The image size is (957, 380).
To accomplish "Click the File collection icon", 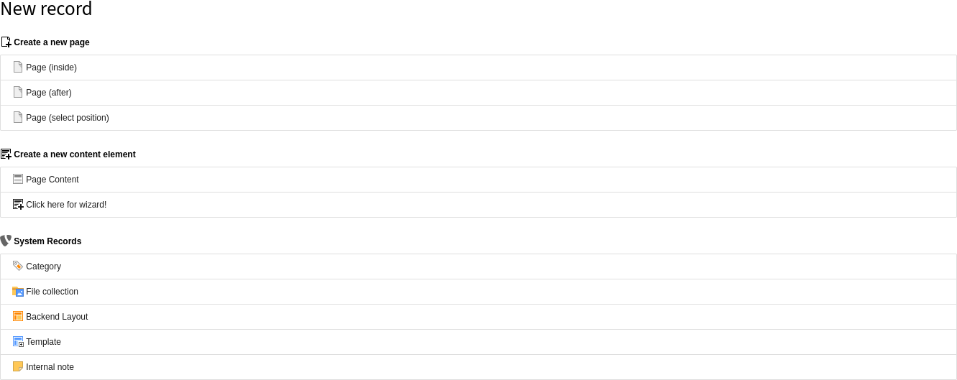I will (x=18, y=291).
